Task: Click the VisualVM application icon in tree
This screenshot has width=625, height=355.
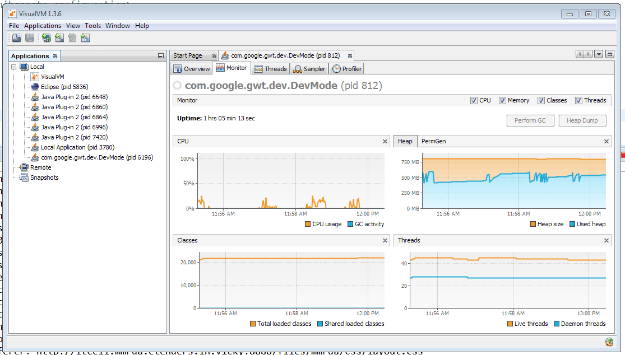Action: click(35, 77)
